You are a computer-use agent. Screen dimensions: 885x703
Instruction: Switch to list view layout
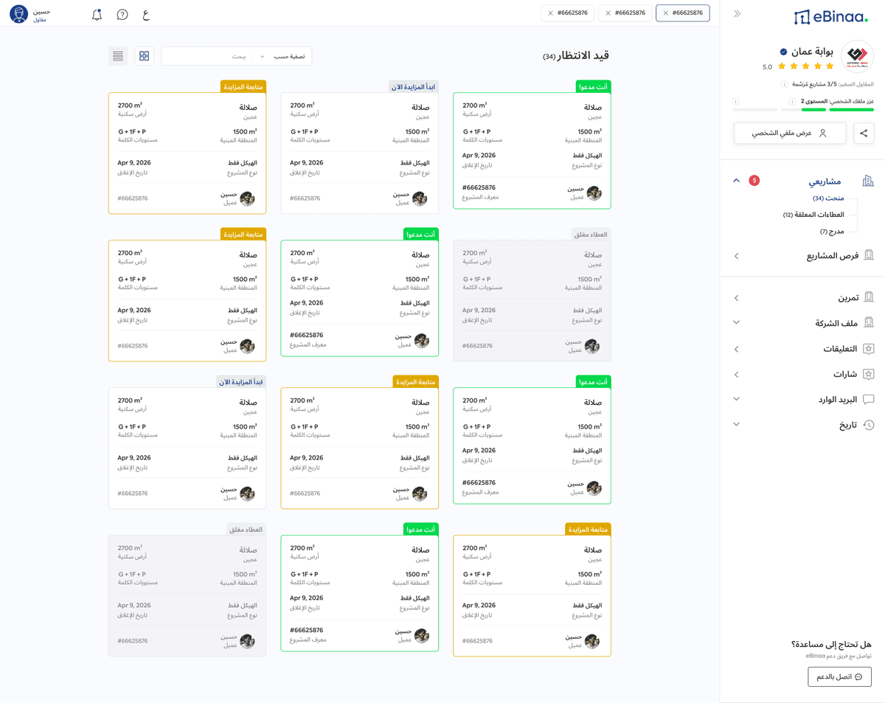coord(118,56)
